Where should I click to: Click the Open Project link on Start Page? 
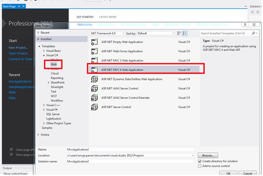(x=19, y=53)
